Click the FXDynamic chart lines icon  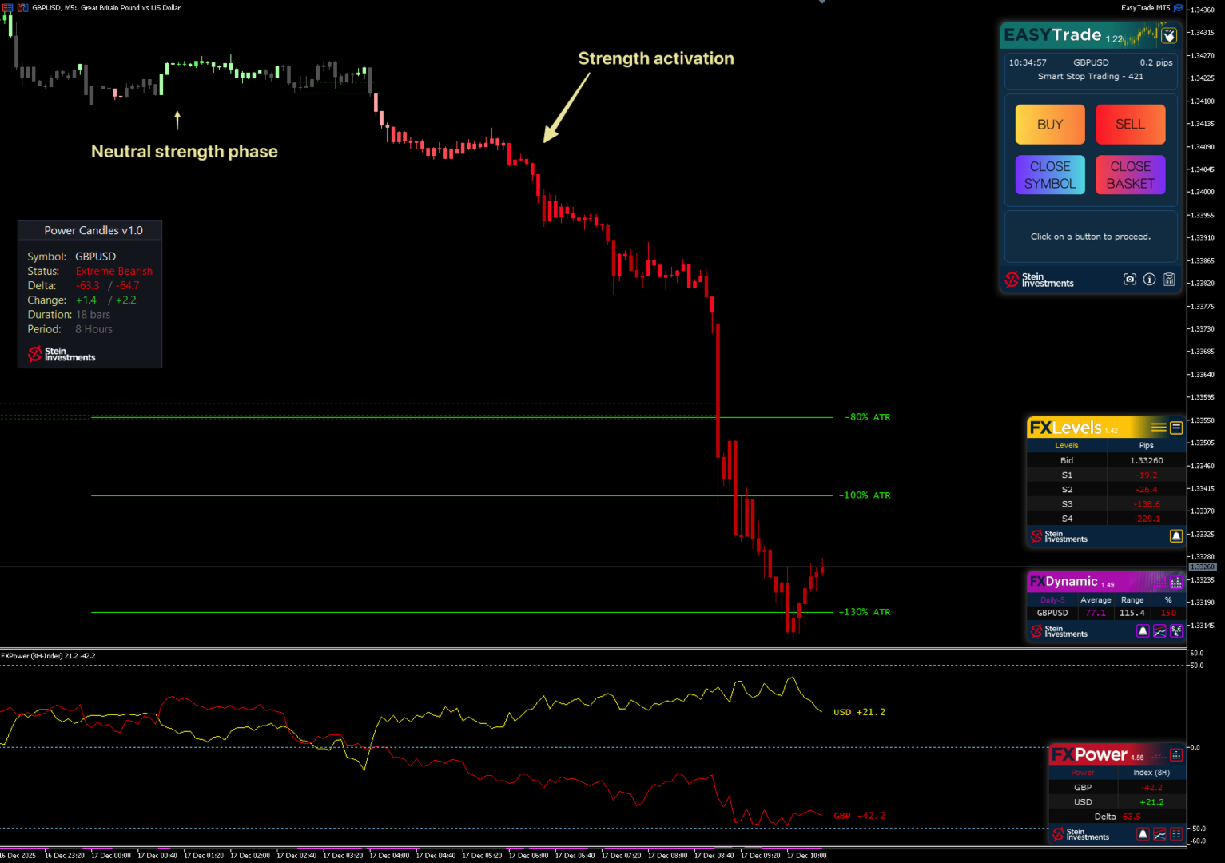tap(1159, 631)
